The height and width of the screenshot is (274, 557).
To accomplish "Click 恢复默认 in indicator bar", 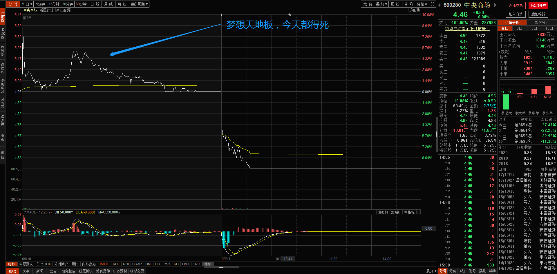I will coord(26,264).
